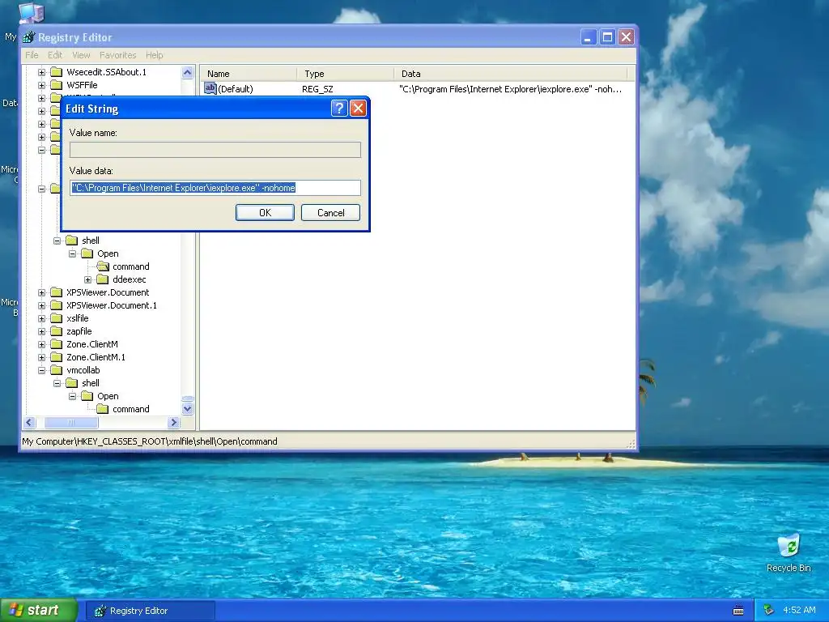Open the Favorites menu
The width and height of the screenshot is (829, 622).
[118, 55]
